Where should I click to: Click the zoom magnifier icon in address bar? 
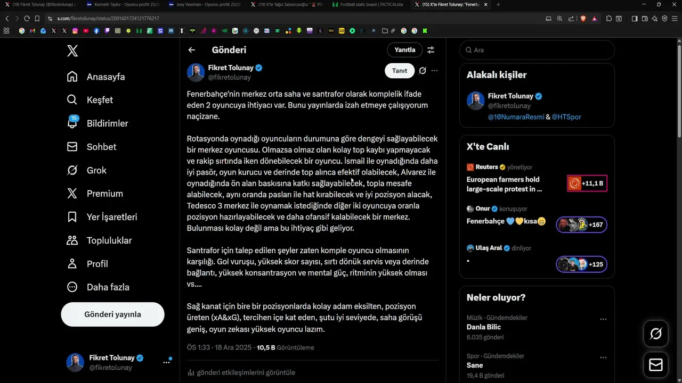[559, 19]
